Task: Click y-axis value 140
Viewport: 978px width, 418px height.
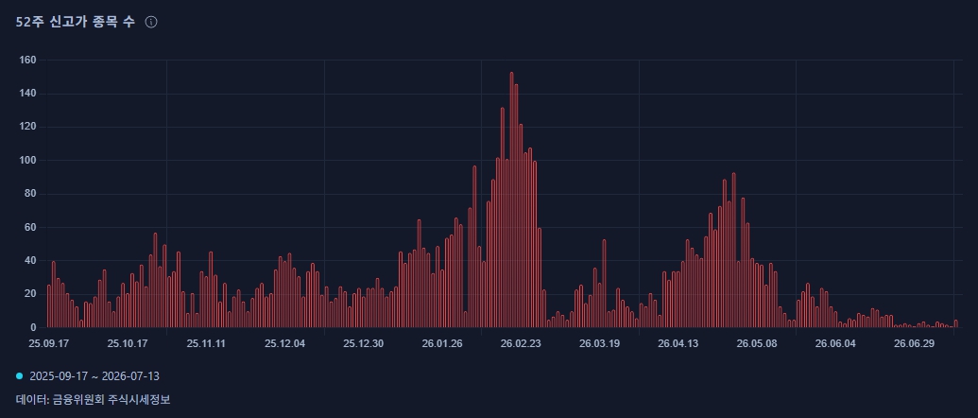Action: coord(28,94)
